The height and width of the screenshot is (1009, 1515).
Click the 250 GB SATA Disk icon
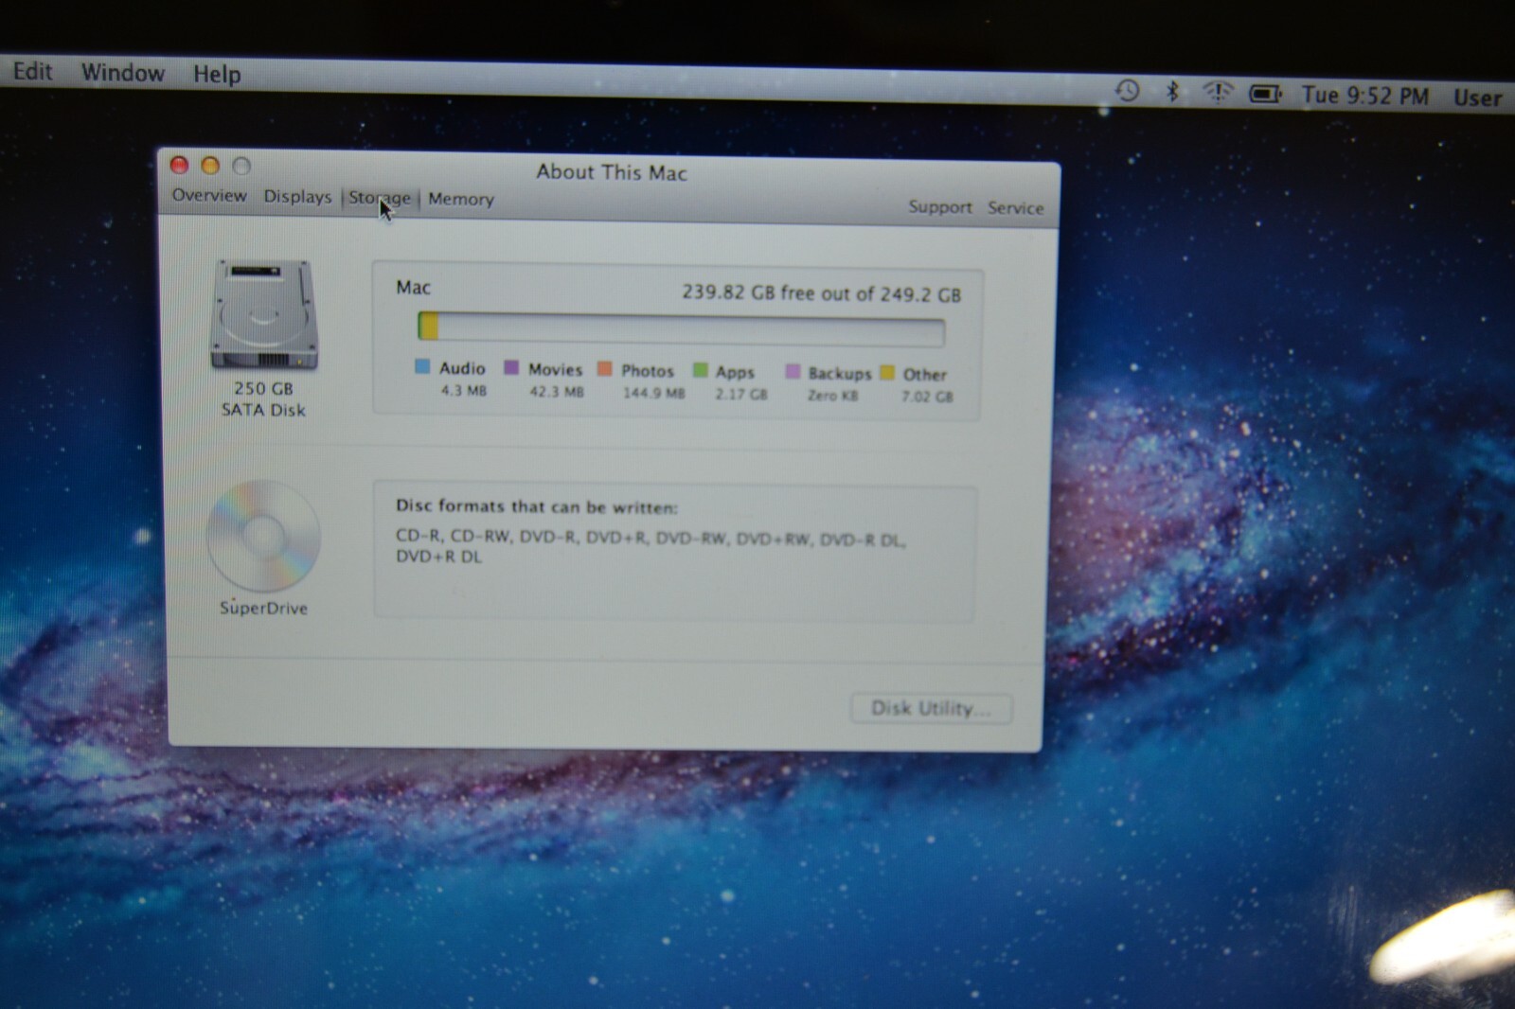263,314
